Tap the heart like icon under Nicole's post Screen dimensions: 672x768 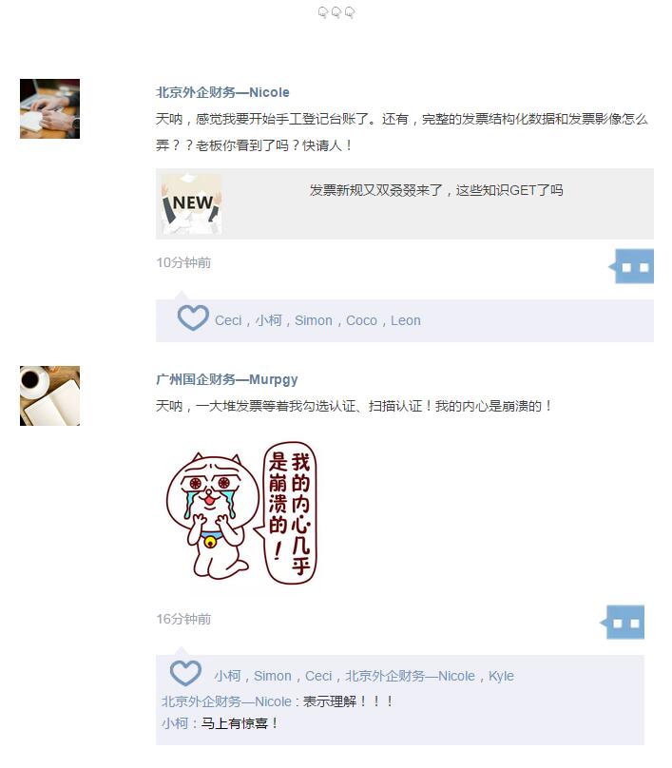(193, 317)
